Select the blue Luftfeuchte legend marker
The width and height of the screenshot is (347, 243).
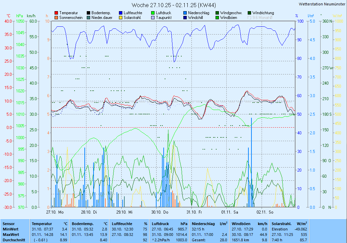point(121,13)
